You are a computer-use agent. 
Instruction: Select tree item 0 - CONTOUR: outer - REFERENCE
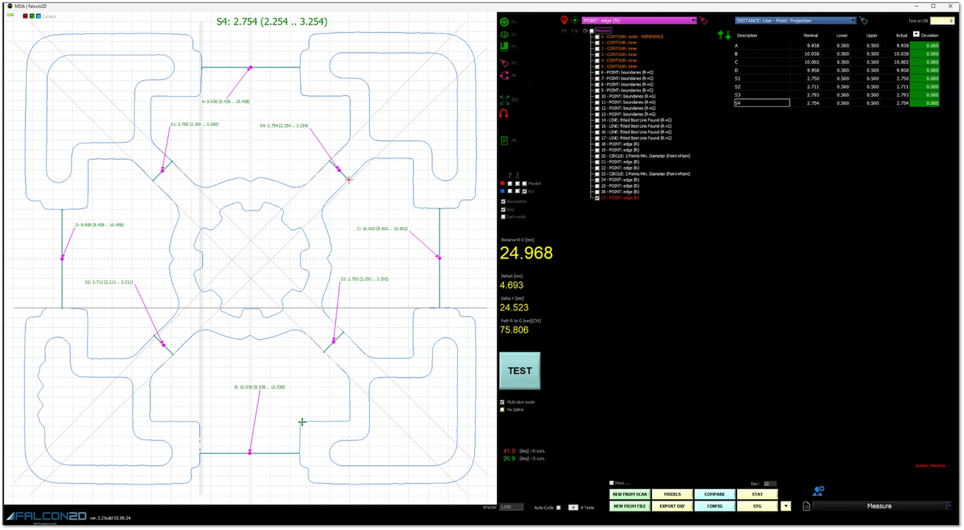(x=632, y=37)
